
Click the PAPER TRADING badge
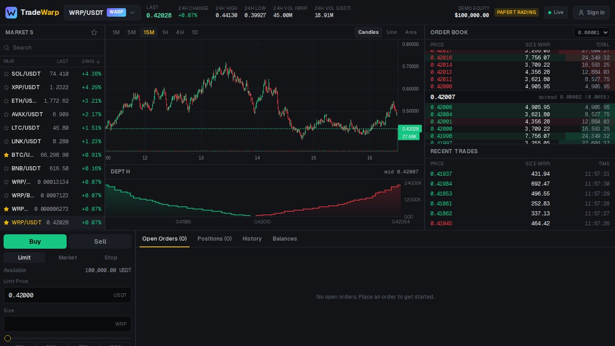click(x=517, y=13)
